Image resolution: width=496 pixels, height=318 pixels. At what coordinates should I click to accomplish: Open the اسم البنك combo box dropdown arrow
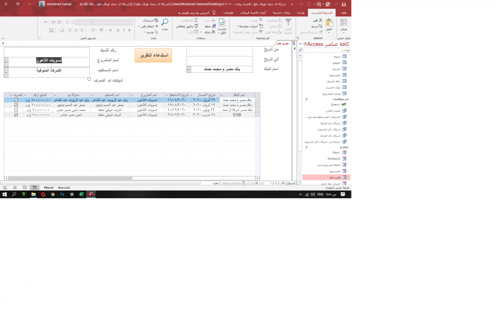[189, 69]
